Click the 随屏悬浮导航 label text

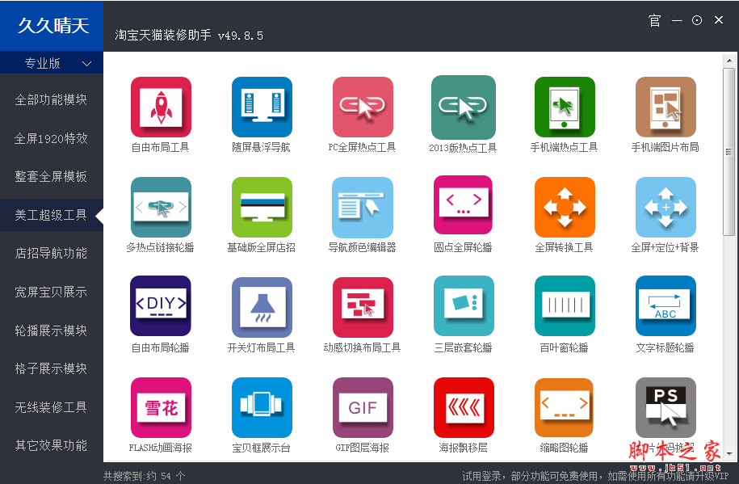[x=261, y=148]
